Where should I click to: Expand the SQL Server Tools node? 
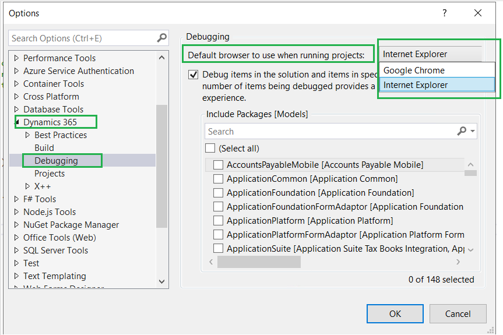[17, 251]
